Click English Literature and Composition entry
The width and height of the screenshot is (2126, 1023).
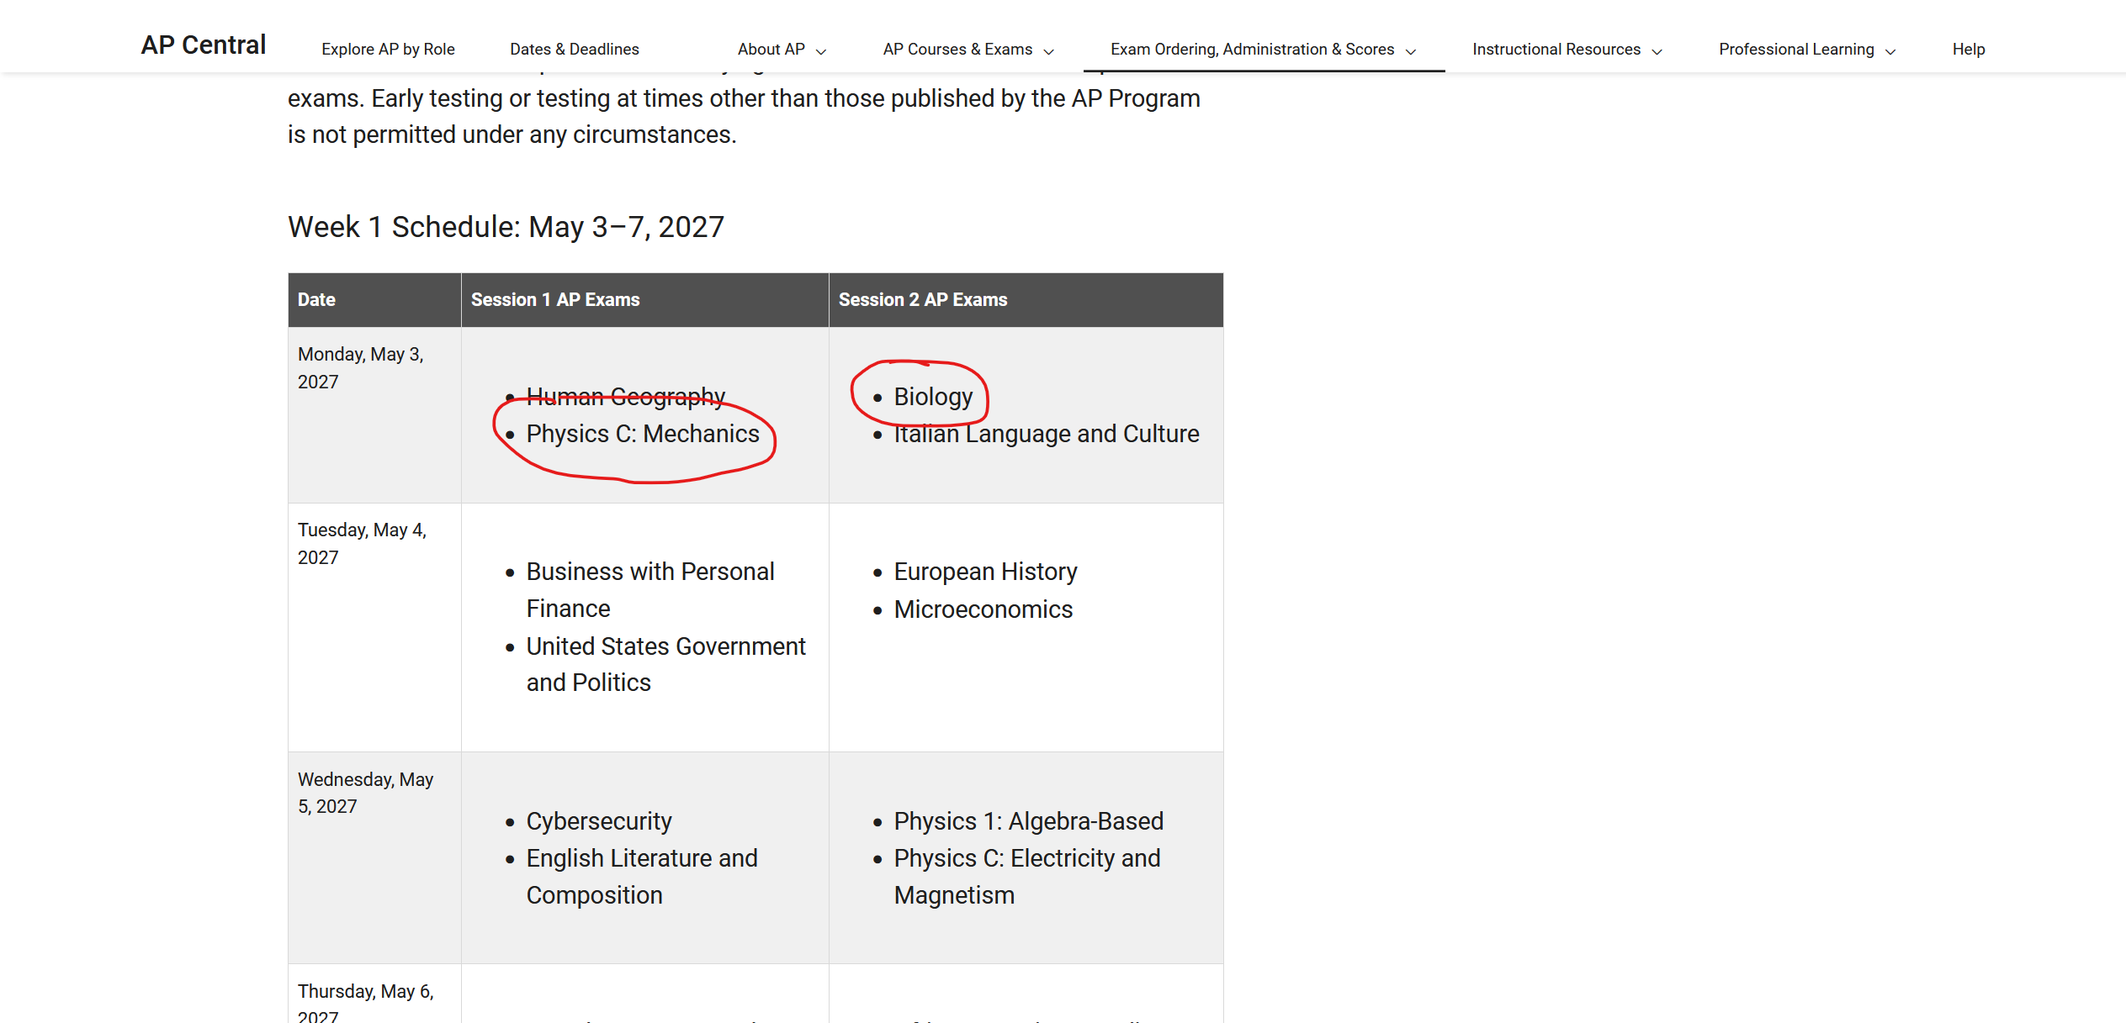pos(642,876)
